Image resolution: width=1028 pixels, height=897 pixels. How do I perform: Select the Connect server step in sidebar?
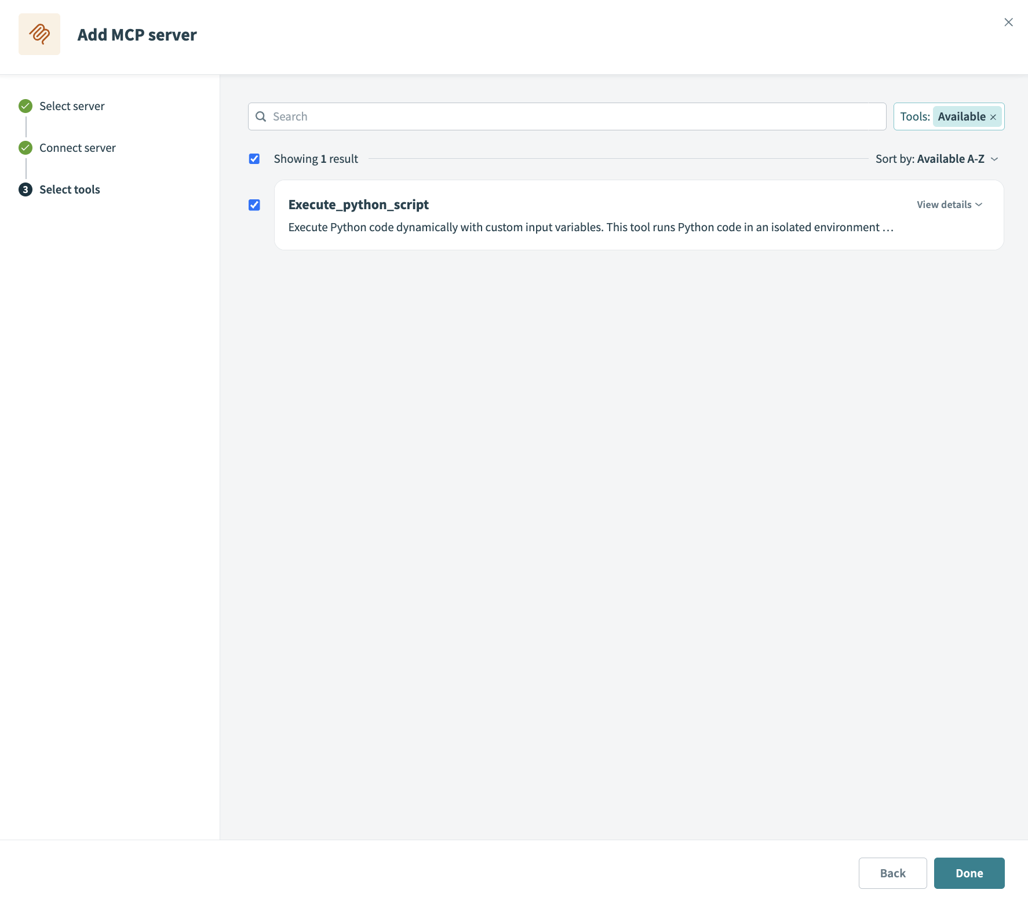(x=77, y=148)
